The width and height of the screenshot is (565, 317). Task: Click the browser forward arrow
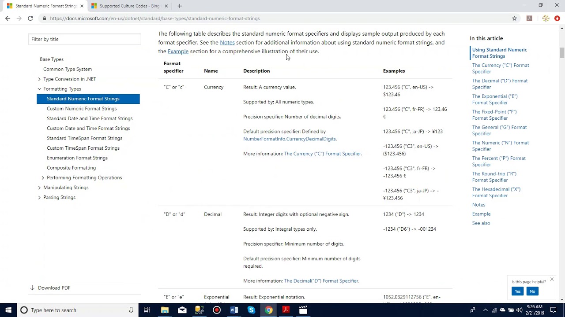pos(19,18)
